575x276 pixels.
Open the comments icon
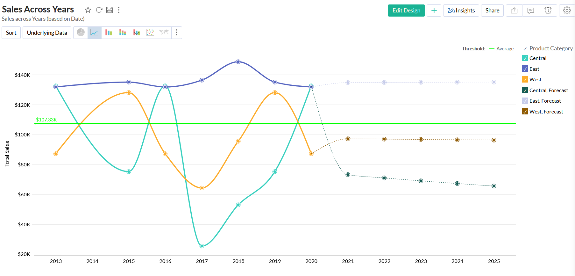coord(531,11)
